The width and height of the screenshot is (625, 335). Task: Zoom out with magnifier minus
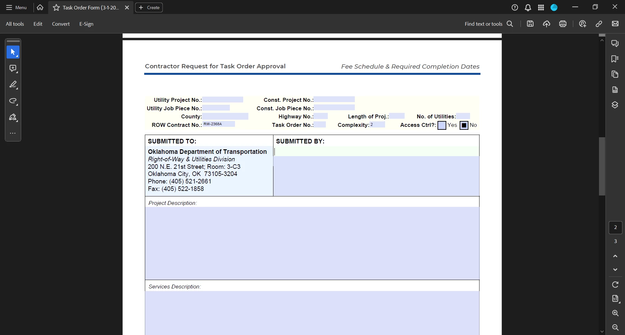click(x=615, y=327)
